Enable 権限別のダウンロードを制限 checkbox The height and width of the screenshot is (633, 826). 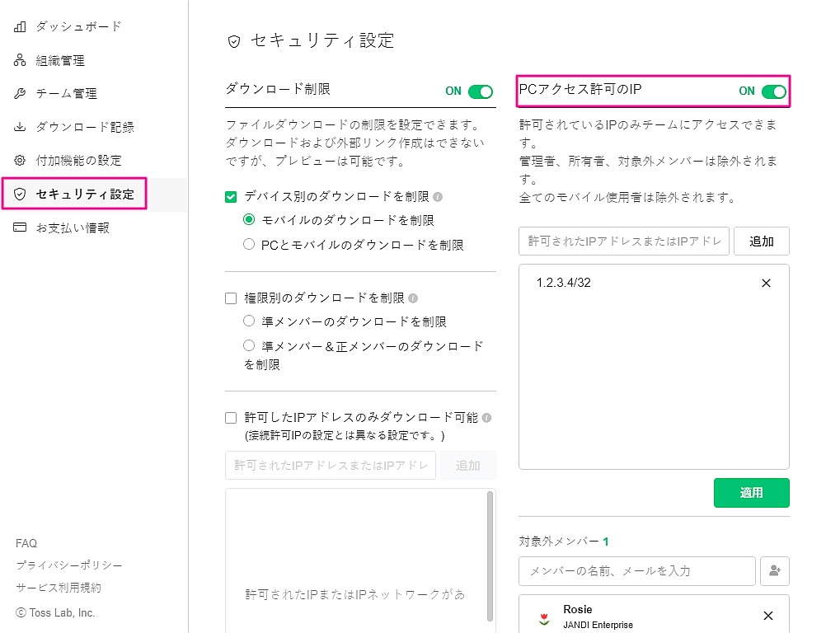[x=231, y=298]
